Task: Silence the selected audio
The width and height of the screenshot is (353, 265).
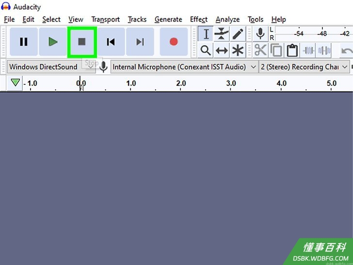Action: 324,50
